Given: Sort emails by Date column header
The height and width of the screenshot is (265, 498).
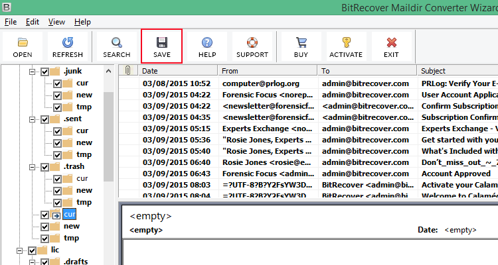Looking at the screenshot, I should (178, 71).
